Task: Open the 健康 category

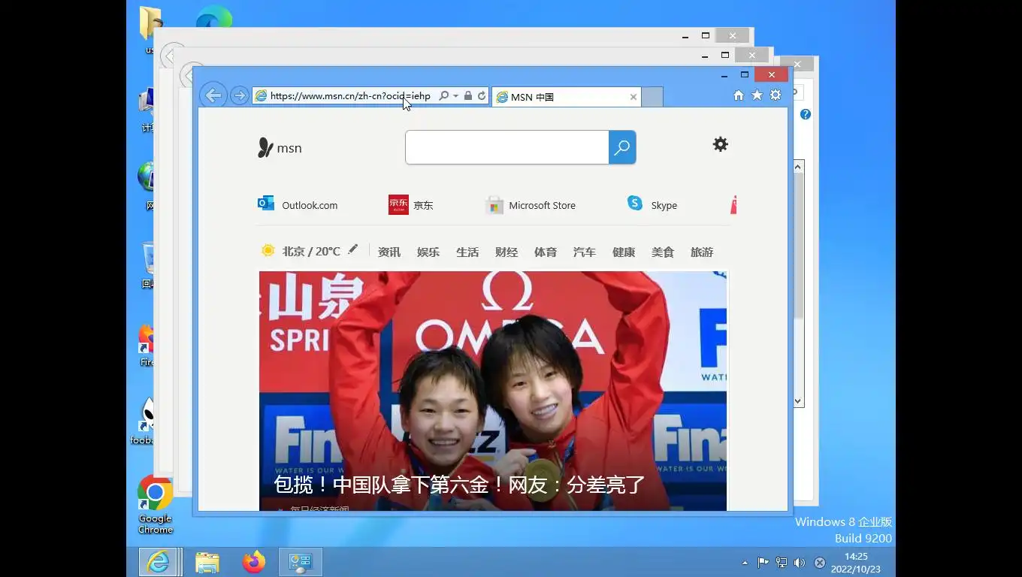Action: 624,252
